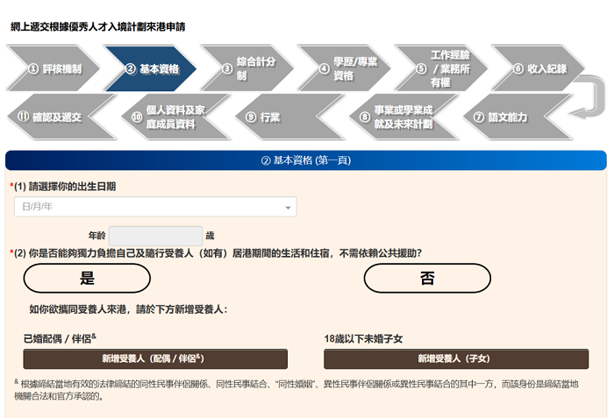Open step 11 確認及遞交
This screenshot has height=418, width=614.
point(61,117)
